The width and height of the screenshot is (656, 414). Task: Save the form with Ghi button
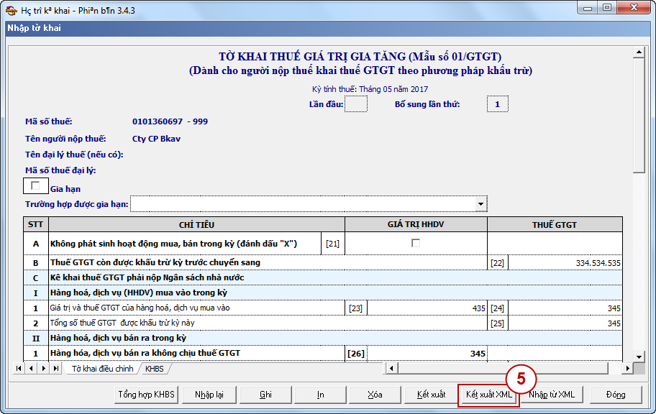[x=266, y=395]
